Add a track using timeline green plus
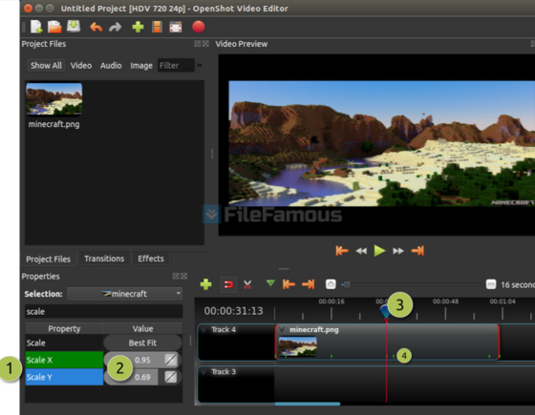Screen dimensions: 535x415 205,284
